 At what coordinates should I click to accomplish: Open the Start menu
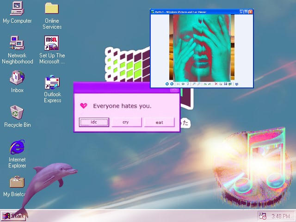point(13,216)
